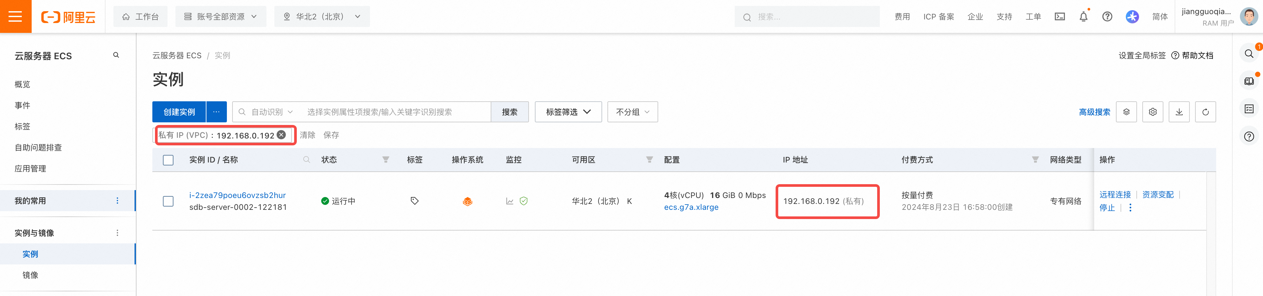Click the refresh instance list icon

(x=1205, y=112)
